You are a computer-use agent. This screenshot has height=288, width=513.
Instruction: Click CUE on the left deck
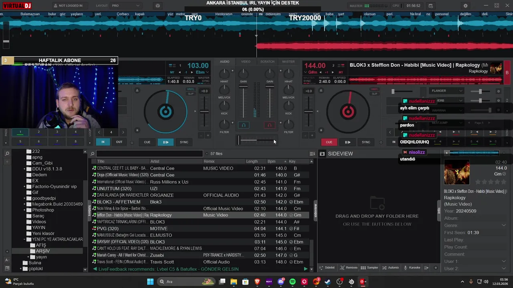(147, 142)
